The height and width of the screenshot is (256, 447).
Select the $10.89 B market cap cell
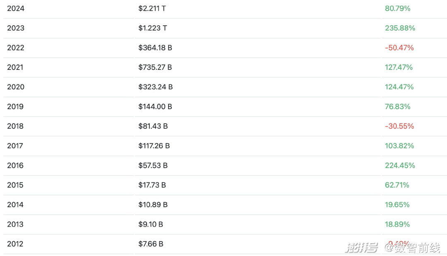[x=153, y=205]
